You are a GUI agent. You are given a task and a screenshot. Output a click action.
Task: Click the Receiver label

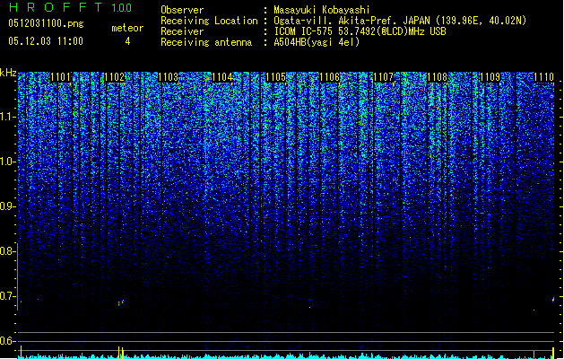point(182,31)
